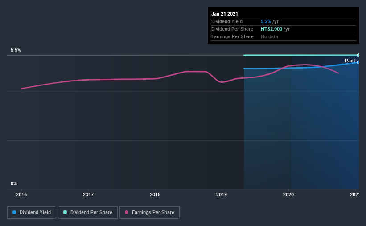The width and height of the screenshot is (366, 226).
Task: Click the 2020 x-axis label
Action: (288, 194)
